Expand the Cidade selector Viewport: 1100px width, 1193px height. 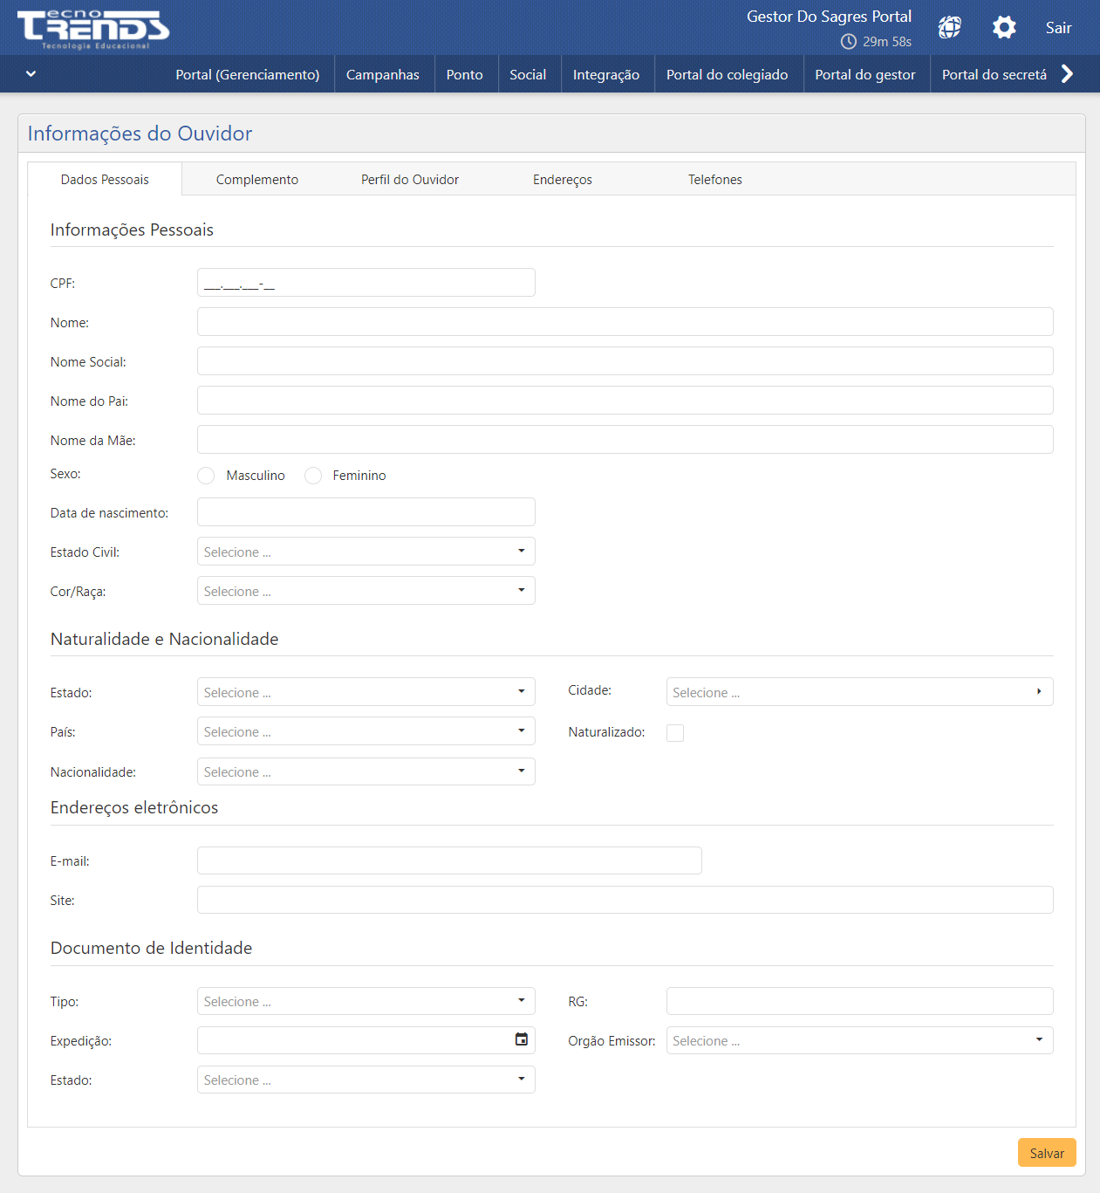(859, 692)
